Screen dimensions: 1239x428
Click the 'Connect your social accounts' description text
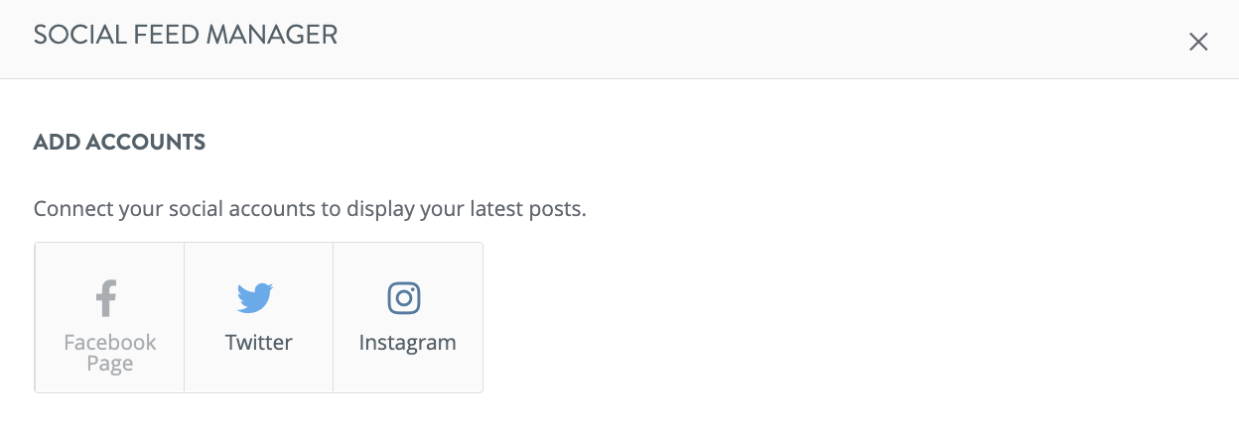310,210
